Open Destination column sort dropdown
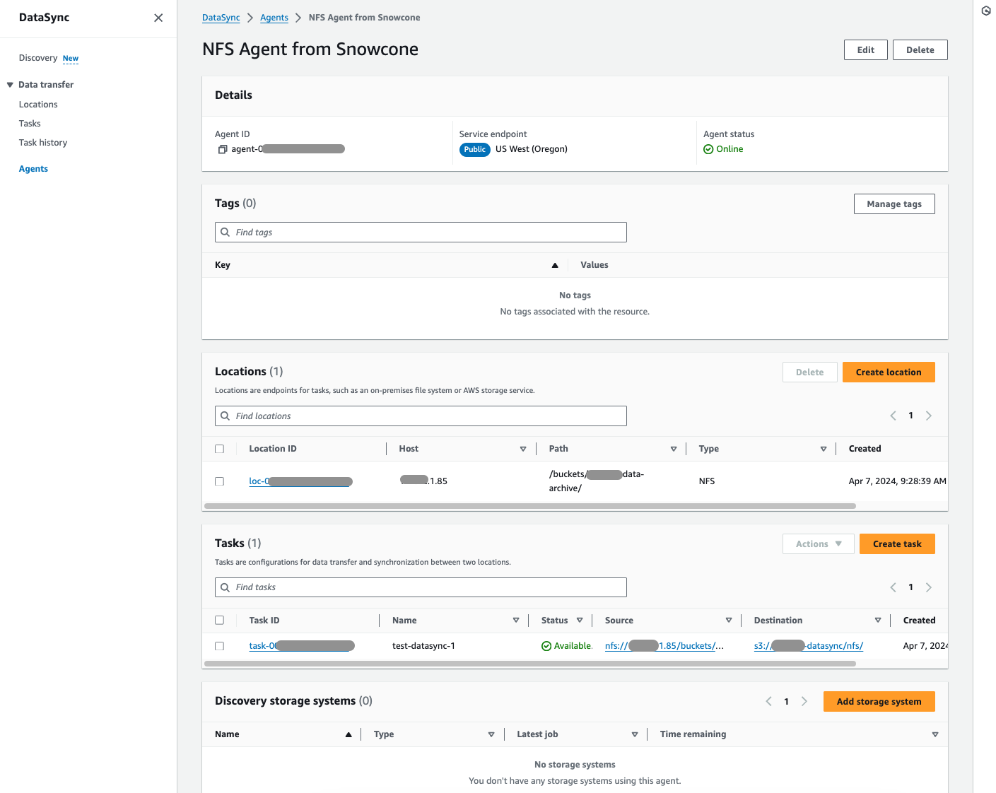 pyautogui.click(x=878, y=621)
